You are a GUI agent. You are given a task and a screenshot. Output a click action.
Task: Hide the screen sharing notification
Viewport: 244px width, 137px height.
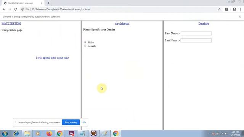[x=84, y=122]
